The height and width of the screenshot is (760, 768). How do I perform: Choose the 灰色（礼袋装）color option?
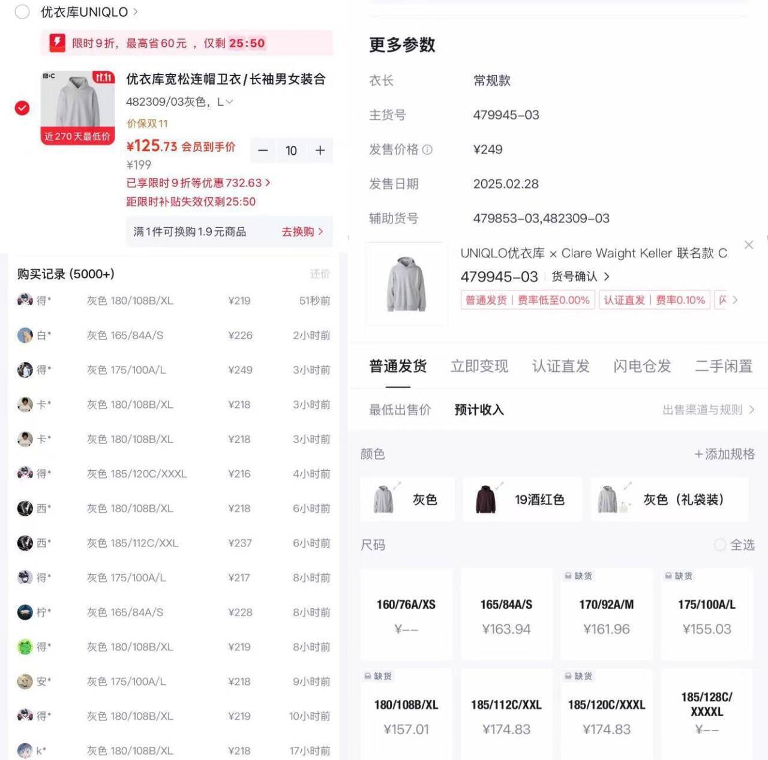point(670,499)
